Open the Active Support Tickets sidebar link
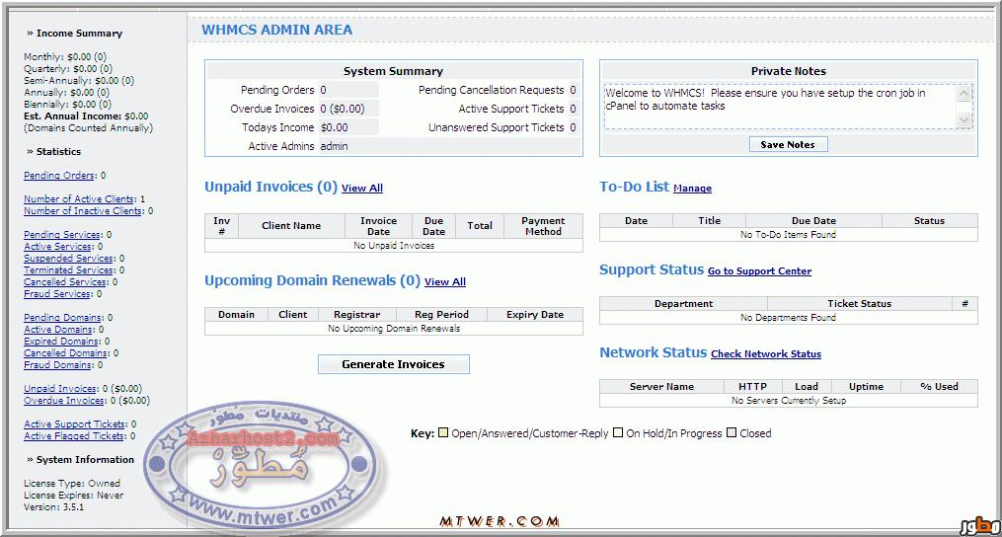Screen dimensions: 1002x537 [x=75, y=424]
